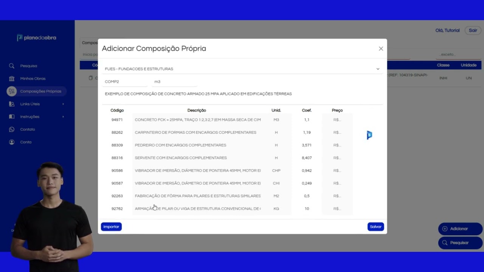Click unit cell CHP
484x272 pixels.
coord(276,170)
